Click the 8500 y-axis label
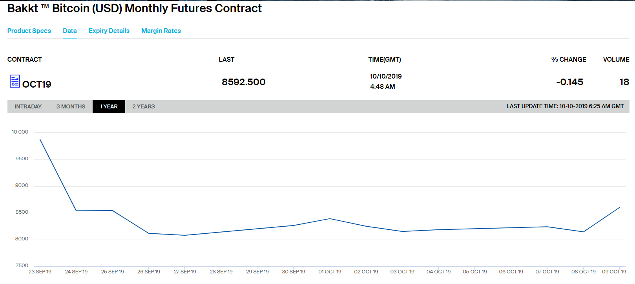The image size is (635, 284). (22, 212)
